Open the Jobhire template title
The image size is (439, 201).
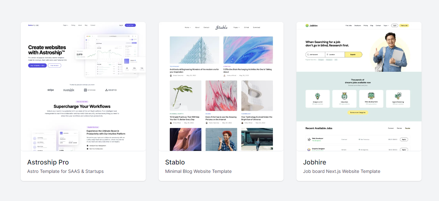[315, 162]
